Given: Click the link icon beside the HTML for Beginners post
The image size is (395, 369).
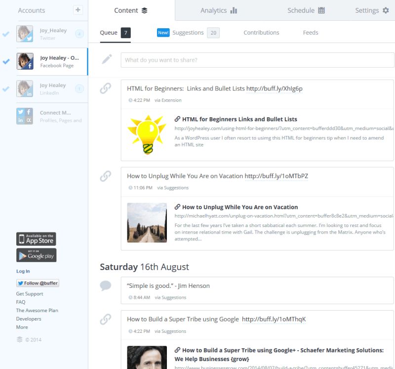Looking at the screenshot, I should click(105, 89).
